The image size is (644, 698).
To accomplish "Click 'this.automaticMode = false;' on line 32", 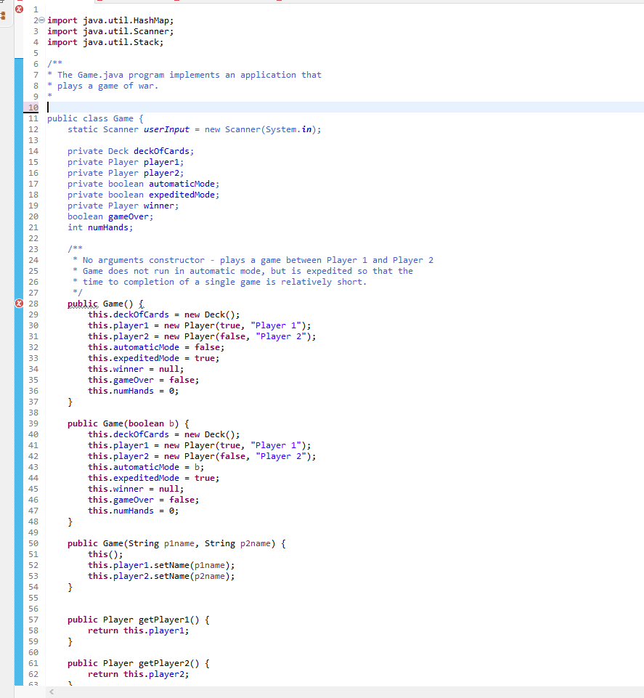I will coord(156,347).
